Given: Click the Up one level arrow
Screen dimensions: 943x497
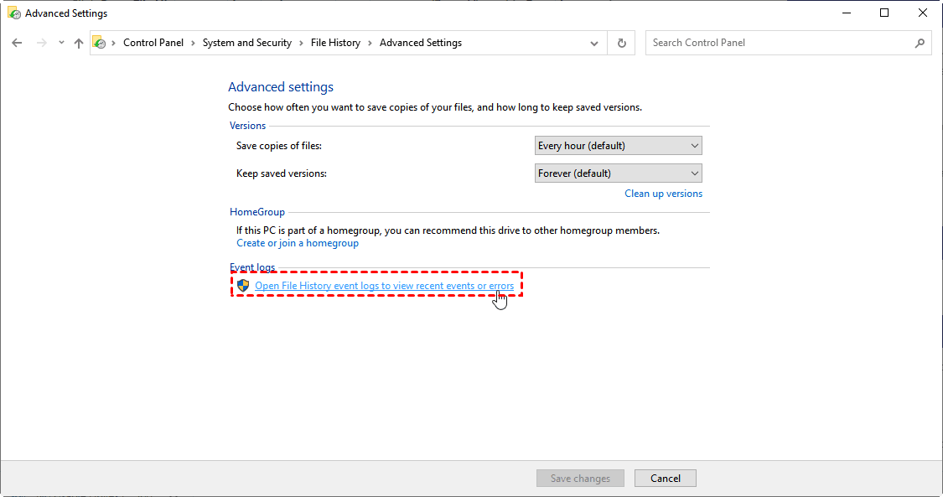Looking at the screenshot, I should tap(79, 43).
